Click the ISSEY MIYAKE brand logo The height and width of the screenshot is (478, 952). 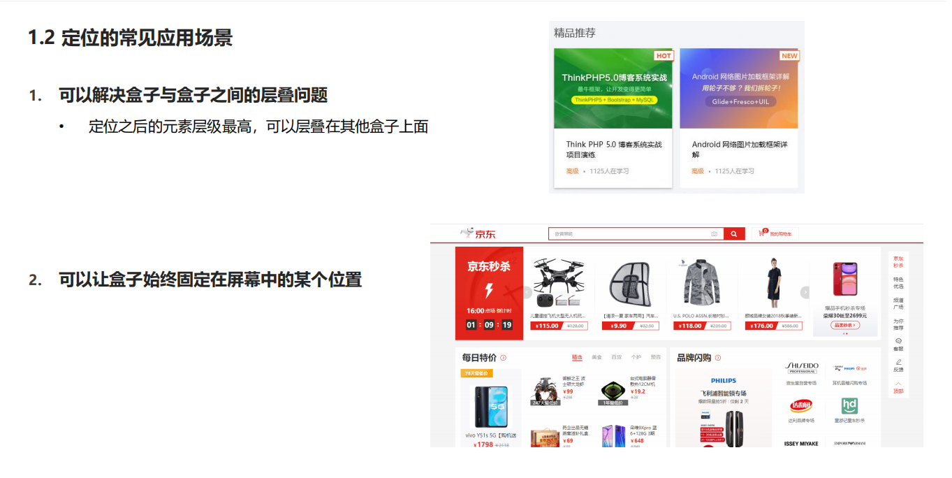click(x=801, y=443)
